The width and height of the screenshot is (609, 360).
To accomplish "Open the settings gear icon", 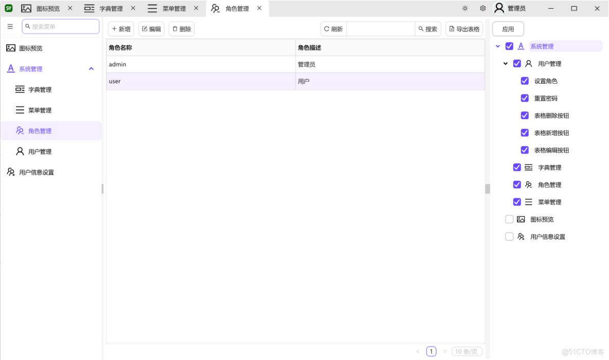I will tap(482, 8).
